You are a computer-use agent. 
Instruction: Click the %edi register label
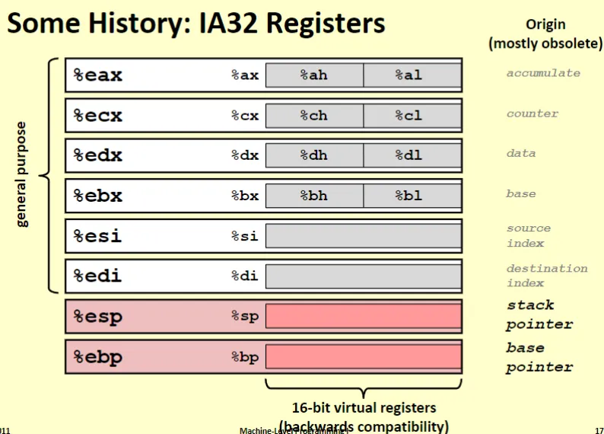pyautogui.click(x=97, y=276)
